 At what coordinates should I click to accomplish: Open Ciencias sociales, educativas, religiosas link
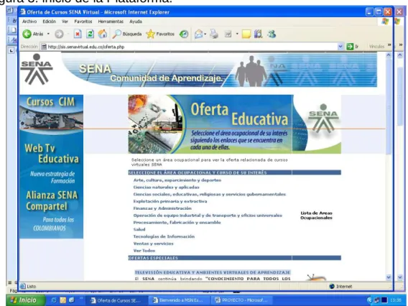pos(210,194)
